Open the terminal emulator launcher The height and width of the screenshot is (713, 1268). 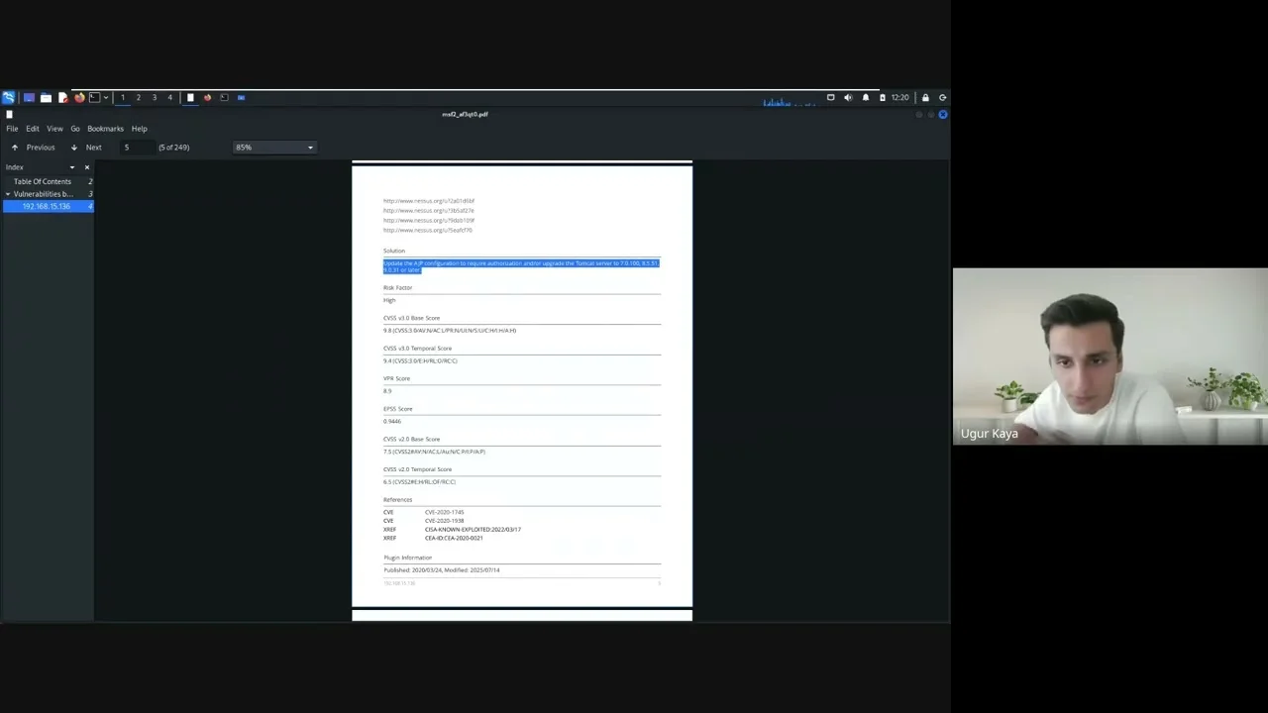(94, 97)
